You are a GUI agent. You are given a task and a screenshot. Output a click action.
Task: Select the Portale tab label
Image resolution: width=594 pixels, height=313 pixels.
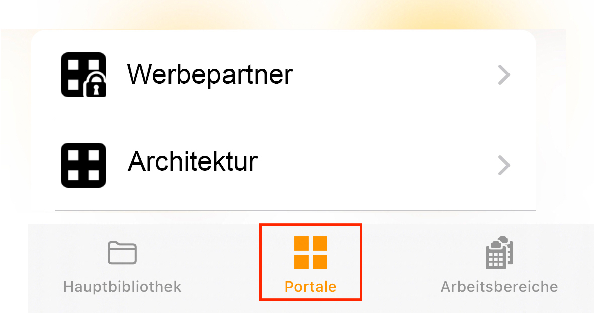point(311,287)
